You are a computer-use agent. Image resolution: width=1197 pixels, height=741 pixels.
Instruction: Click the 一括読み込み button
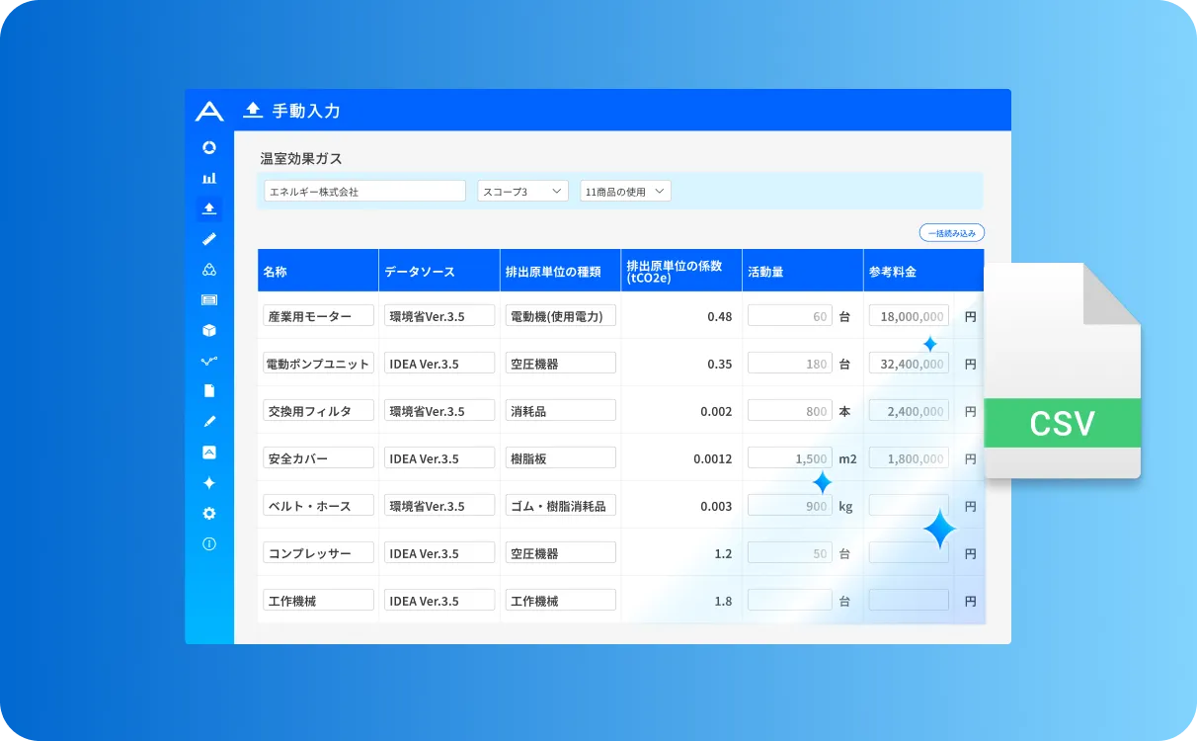tap(951, 233)
